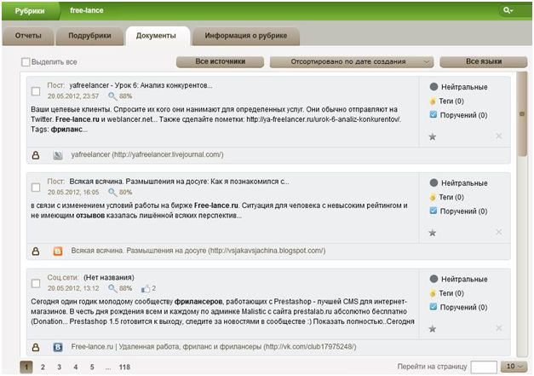Image resolution: width=534 pixels, height=376 pixels.
Task: Go to page 118 in pagination
Action: point(124,367)
